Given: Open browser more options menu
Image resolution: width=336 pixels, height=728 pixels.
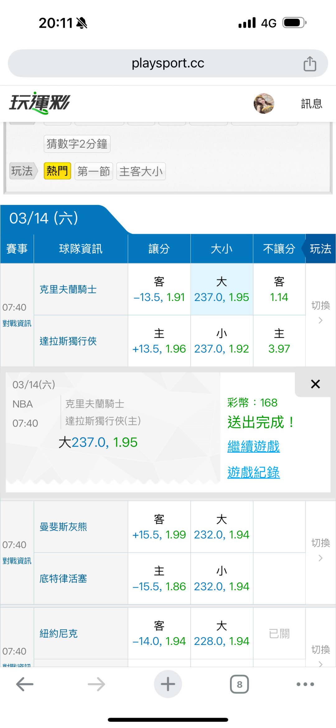Looking at the screenshot, I should click(x=305, y=684).
